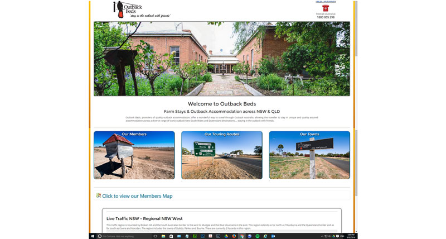This screenshot has height=239, width=446.
Task: Click the link above the telephone icon
Action: pos(326,2)
